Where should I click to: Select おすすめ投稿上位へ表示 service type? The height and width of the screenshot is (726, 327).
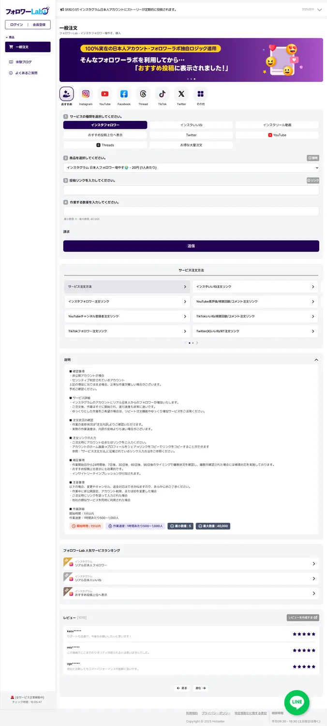point(105,135)
